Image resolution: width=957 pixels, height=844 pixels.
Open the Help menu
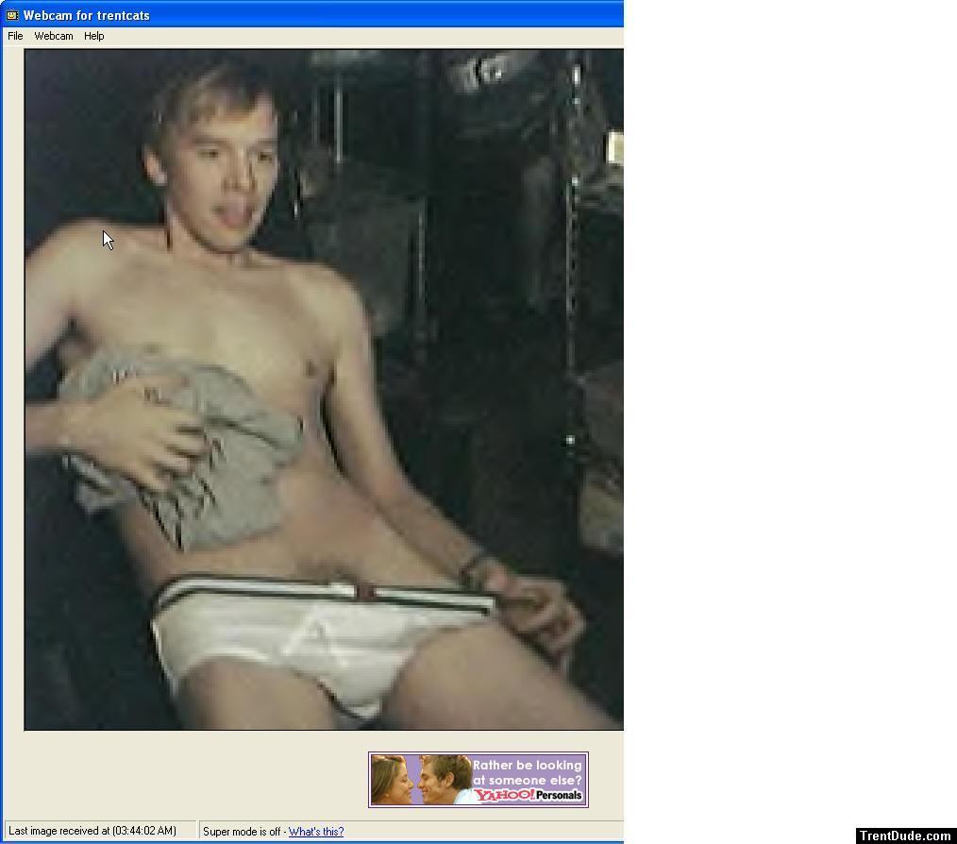point(93,36)
